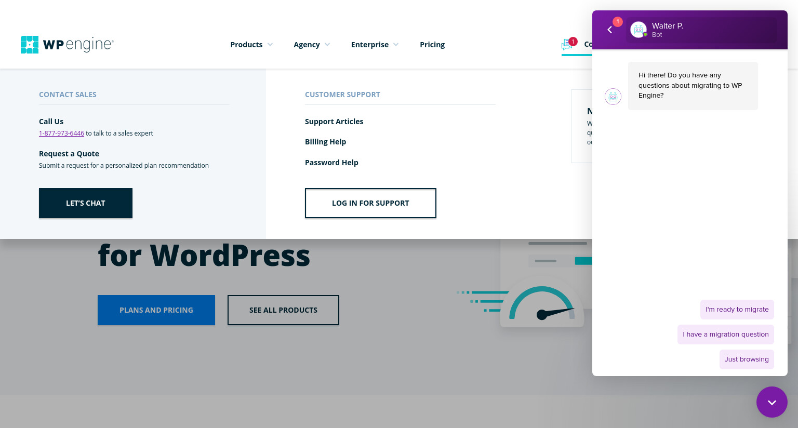The image size is (798, 428).
Task: Open Billing Help
Action: click(x=325, y=142)
